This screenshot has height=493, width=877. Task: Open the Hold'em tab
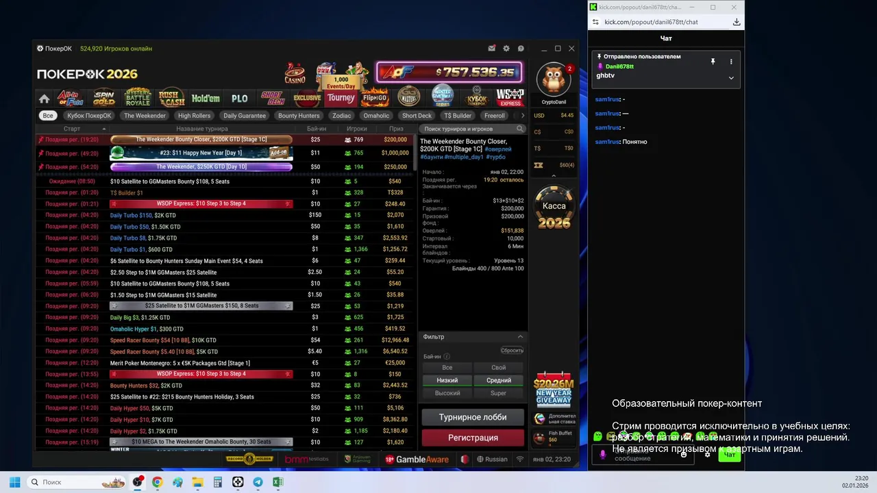(x=206, y=98)
